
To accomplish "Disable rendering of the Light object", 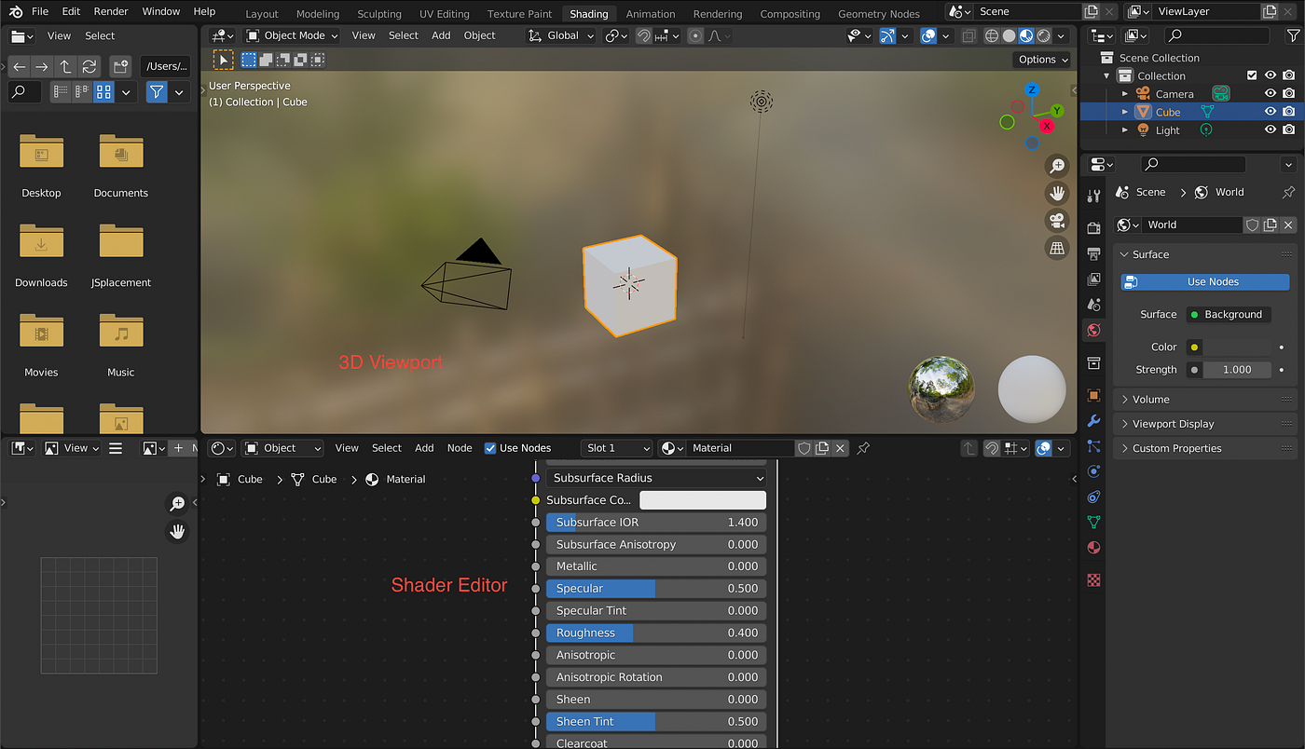I will tap(1289, 129).
